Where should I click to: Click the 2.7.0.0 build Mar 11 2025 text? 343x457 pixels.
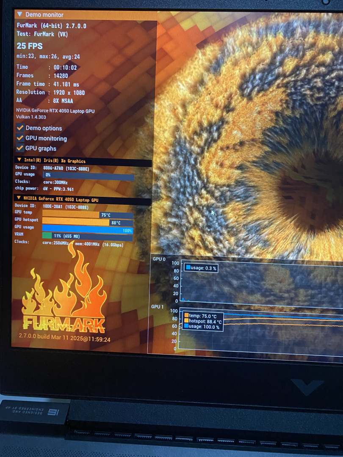click(64, 338)
